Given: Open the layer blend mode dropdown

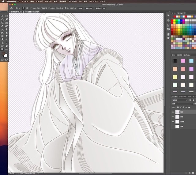Looking at the screenshot, I should coord(182,104).
